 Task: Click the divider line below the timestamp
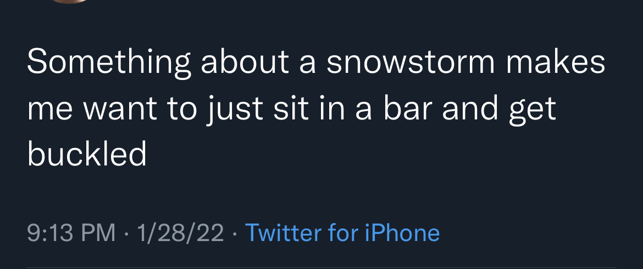click(x=321, y=268)
